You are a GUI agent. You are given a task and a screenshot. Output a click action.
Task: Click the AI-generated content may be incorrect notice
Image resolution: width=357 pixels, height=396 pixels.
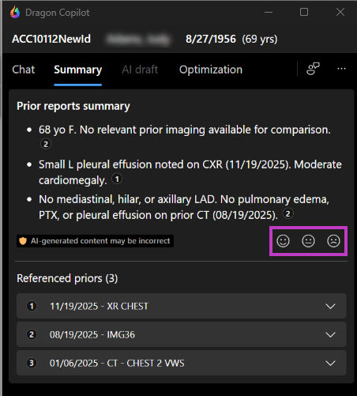pyautogui.click(x=95, y=241)
